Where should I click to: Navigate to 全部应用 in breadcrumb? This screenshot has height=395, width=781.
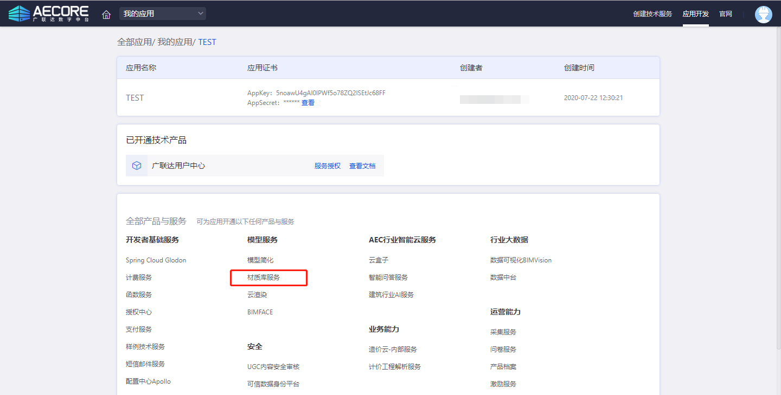click(x=135, y=42)
